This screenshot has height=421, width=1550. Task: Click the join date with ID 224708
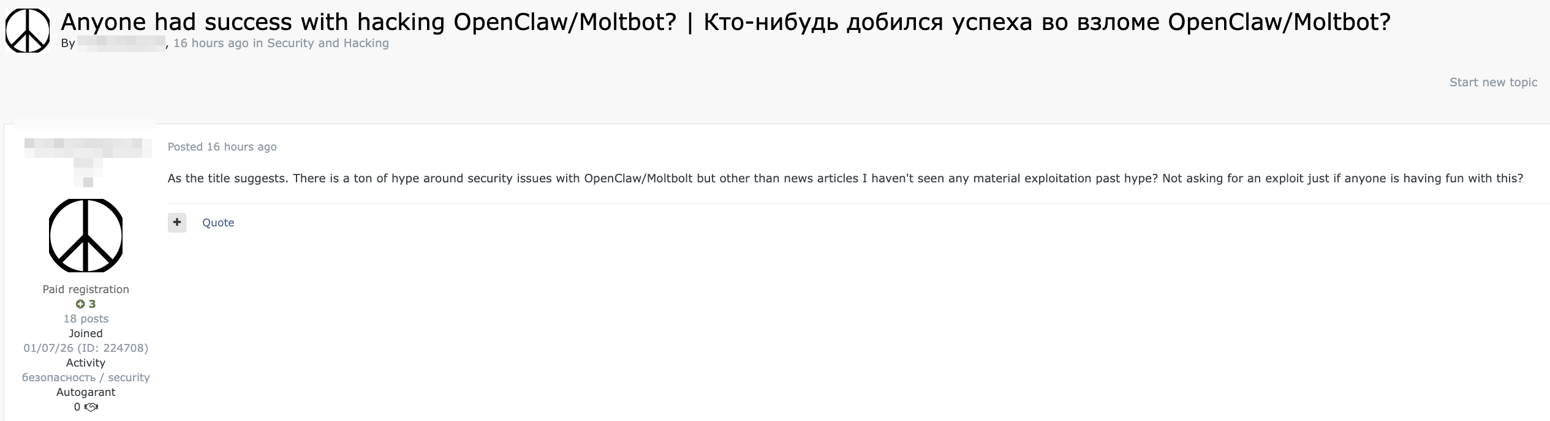(86, 348)
